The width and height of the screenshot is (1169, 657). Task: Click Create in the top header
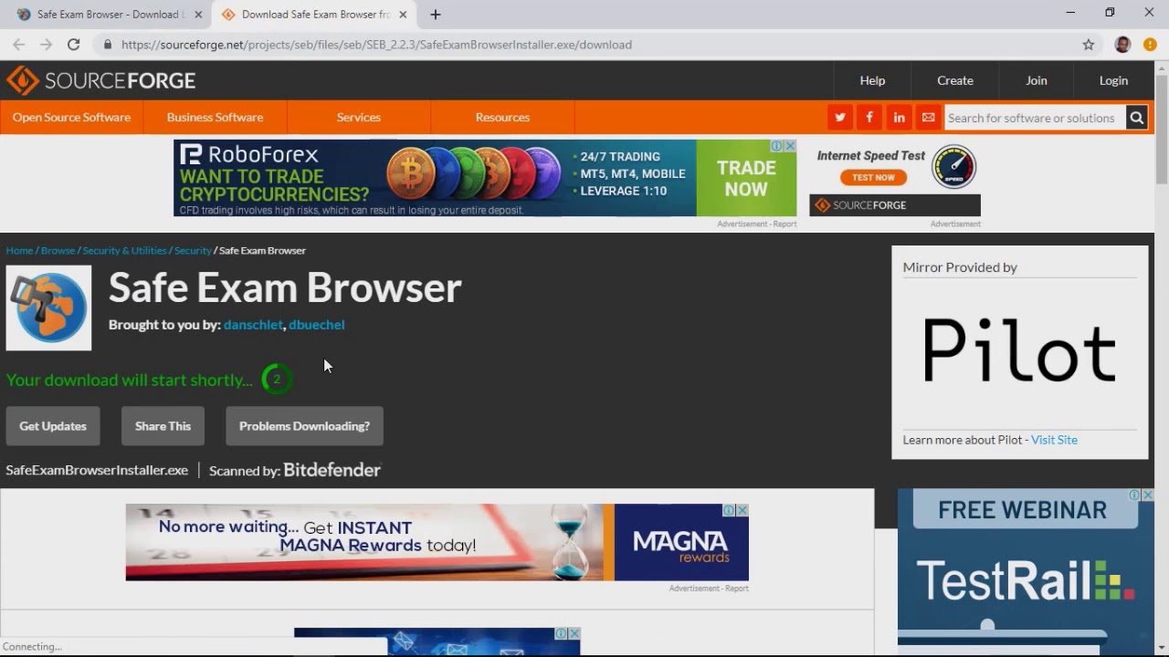955,80
